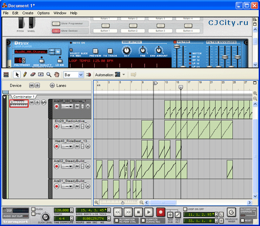Viewport: 260px width, 226px height.
Task: Toggle automation override Reset
Action: click(x=243, y=220)
